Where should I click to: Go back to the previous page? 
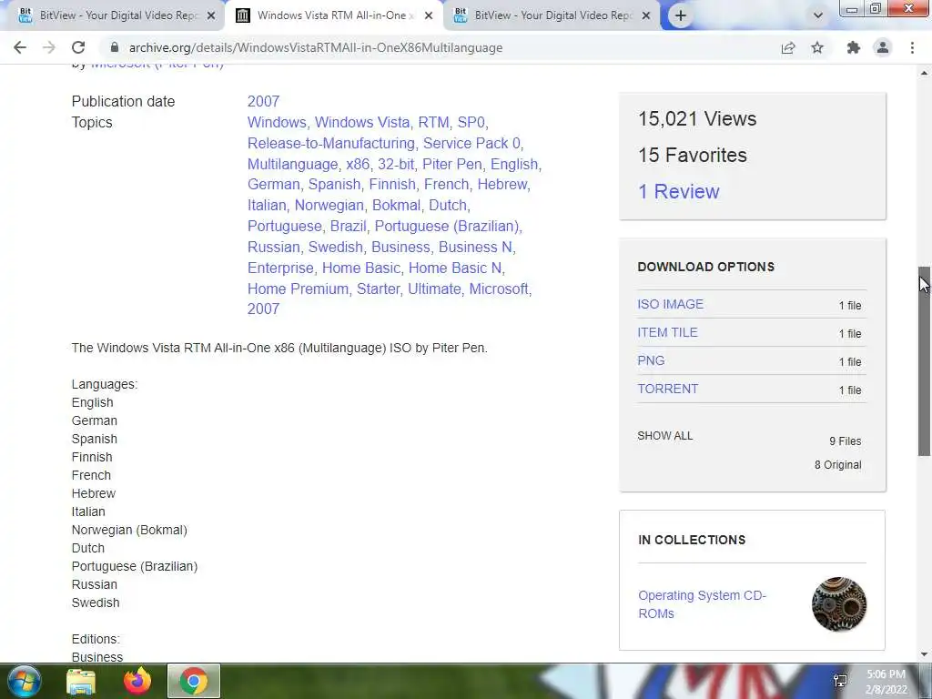[20, 47]
